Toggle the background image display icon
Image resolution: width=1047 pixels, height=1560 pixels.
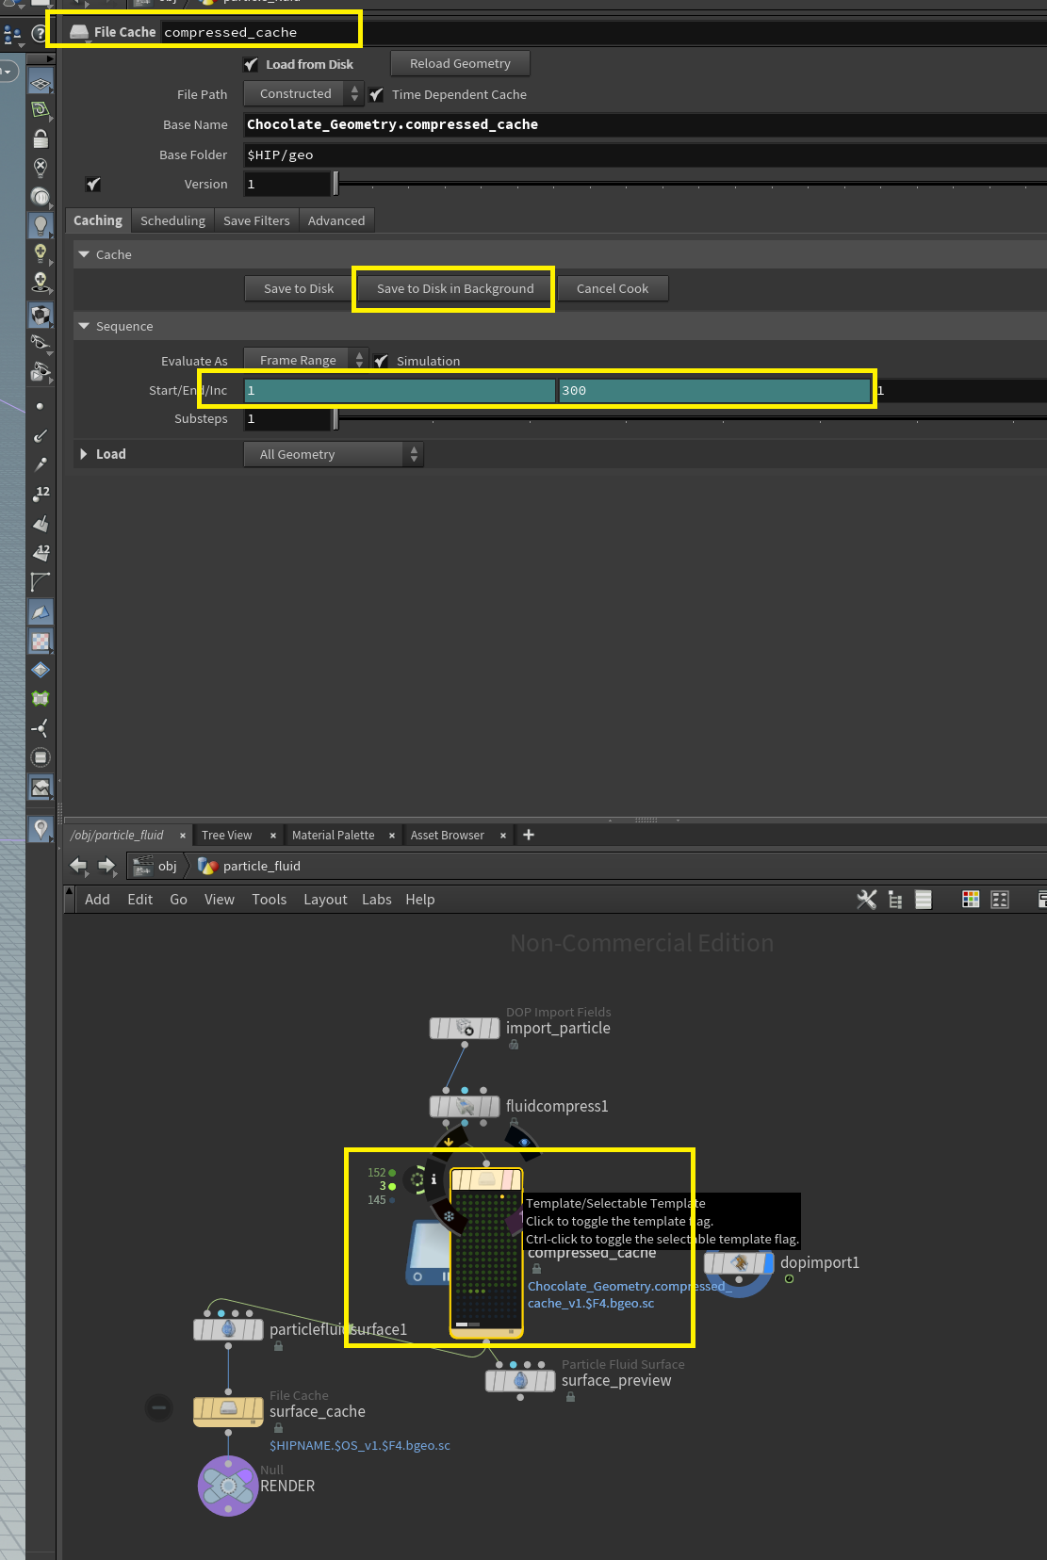coord(41,787)
